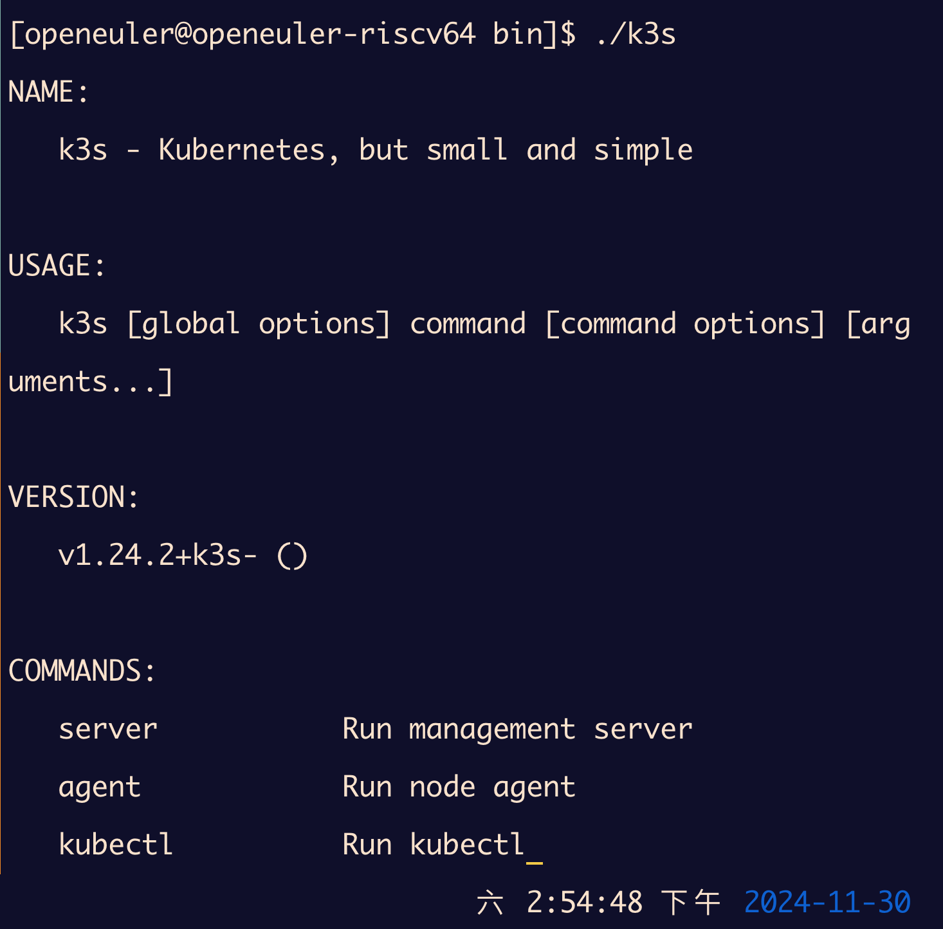Click the [global options] usage text
The width and height of the screenshot is (943, 929).
click(259, 324)
